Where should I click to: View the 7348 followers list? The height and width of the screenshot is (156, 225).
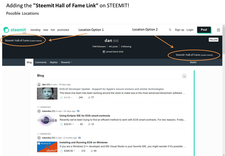pos(99,46)
